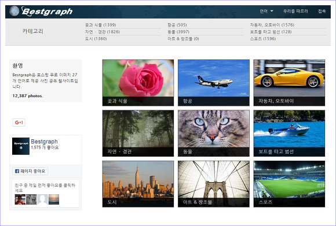Open the 접속 login menu item

(322, 11)
